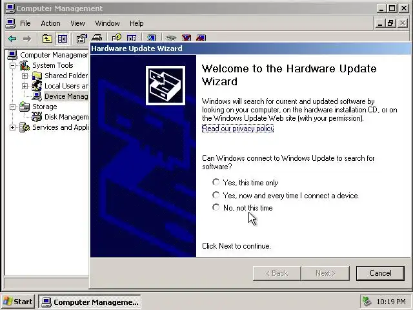Select the 'Services and Appli' tree label
413x310 pixels.
60,127
